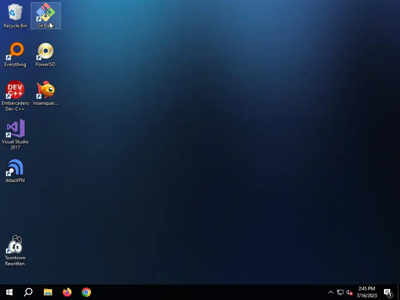The width and height of the screenshot is (400, 300).
Task: Select the Insaniquarium fish shortcut
Action: (x=45, y=93)
